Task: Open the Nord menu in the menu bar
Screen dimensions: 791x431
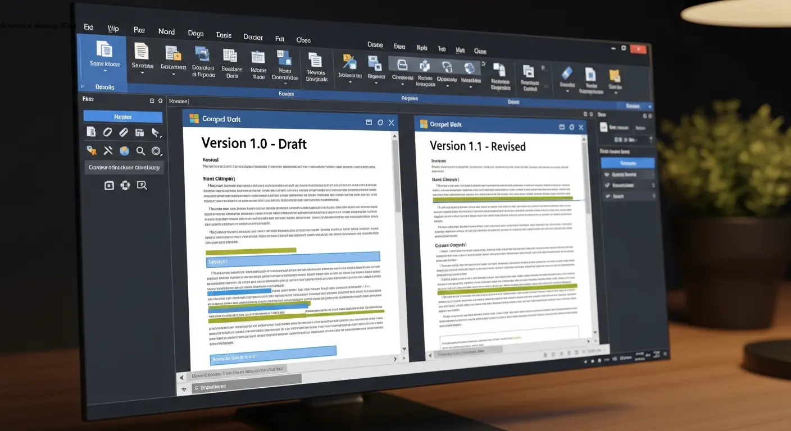Action: coord(166,31)
